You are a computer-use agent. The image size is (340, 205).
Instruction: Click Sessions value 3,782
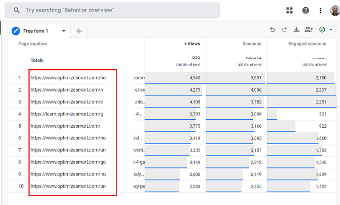tap(256, 102)
